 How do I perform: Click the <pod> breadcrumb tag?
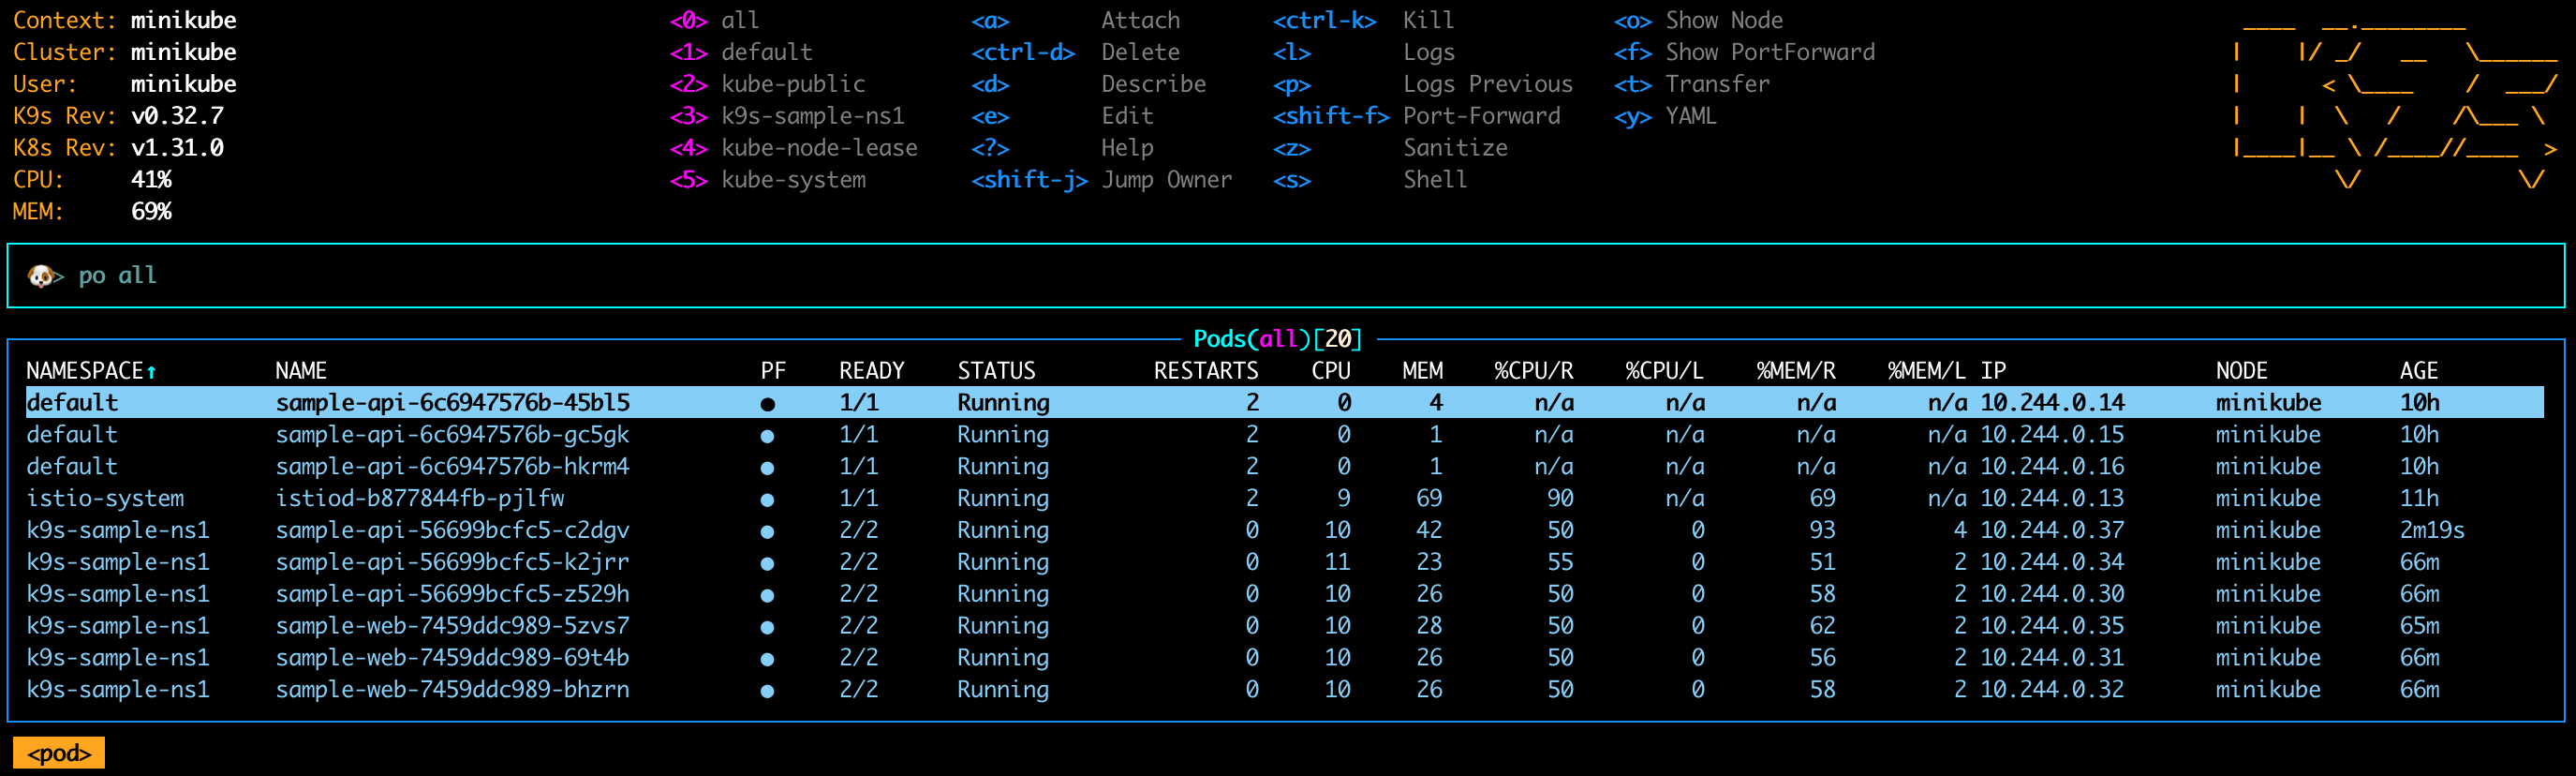click(59, 753)
